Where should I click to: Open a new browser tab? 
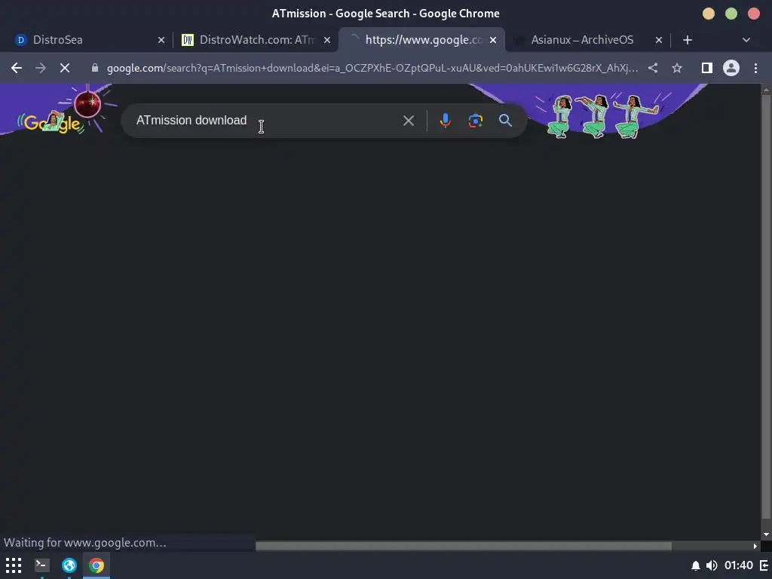coord(688,40)
